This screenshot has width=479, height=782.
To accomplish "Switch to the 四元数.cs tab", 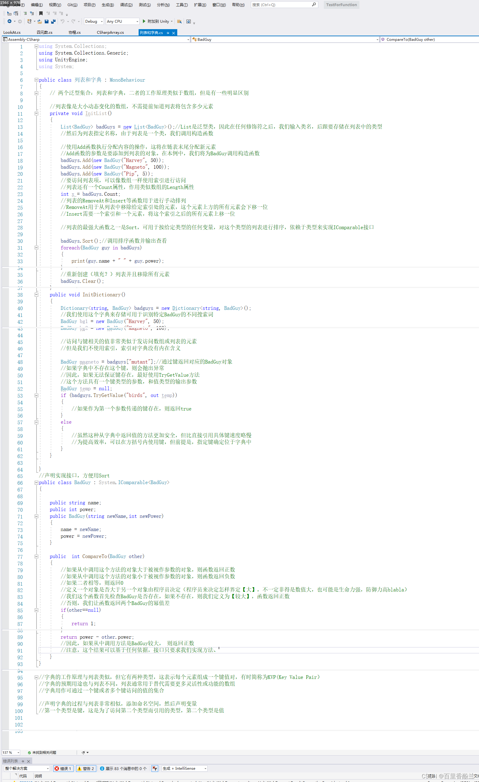I will [x=44, y=33].
